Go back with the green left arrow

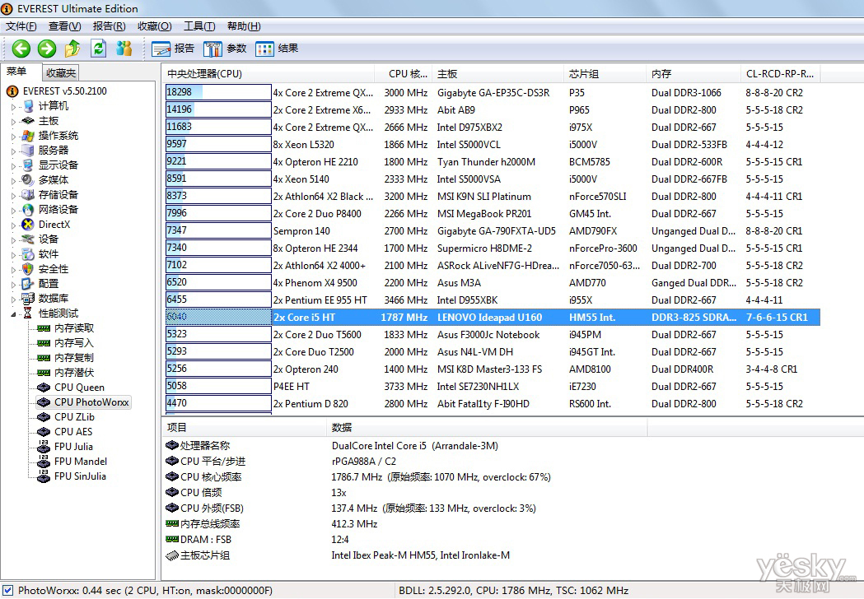click(21, 49)
